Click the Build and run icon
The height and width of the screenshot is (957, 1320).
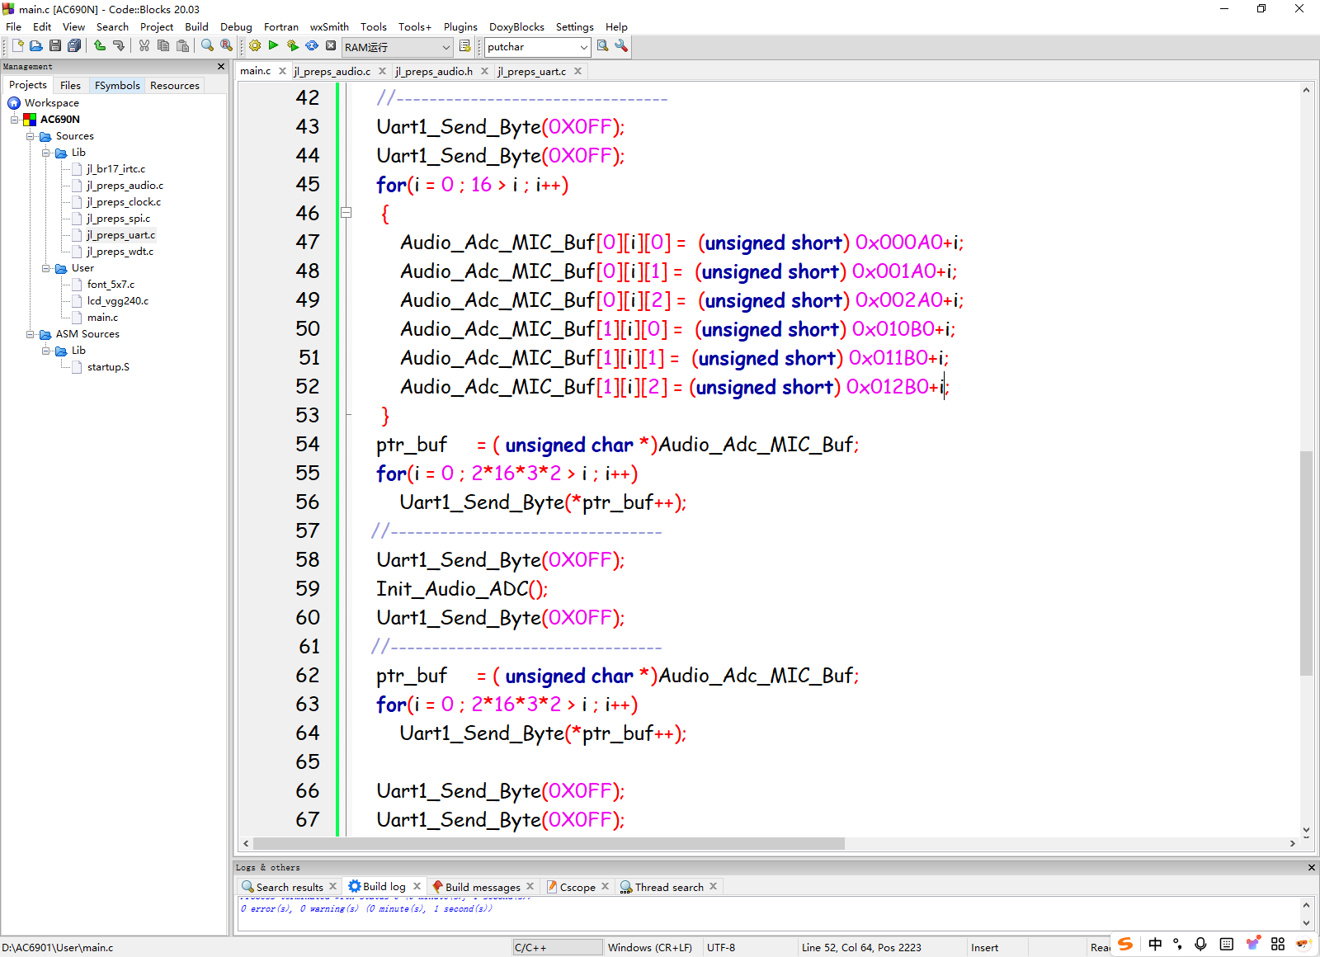(293, 46)
